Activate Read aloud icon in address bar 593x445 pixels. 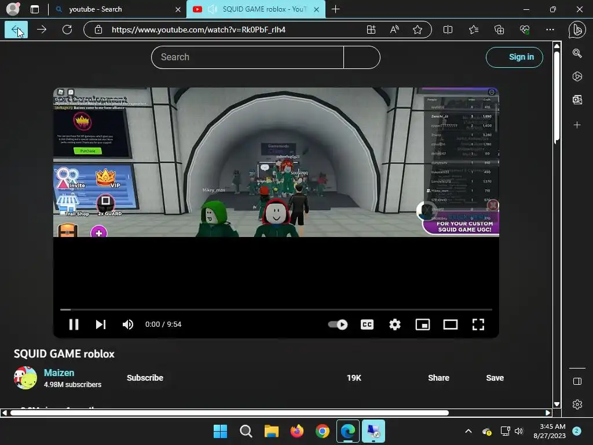point(394,30)
